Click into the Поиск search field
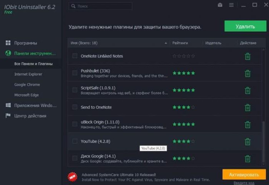This screenshot has width=269, height=185. pos(100,6)
